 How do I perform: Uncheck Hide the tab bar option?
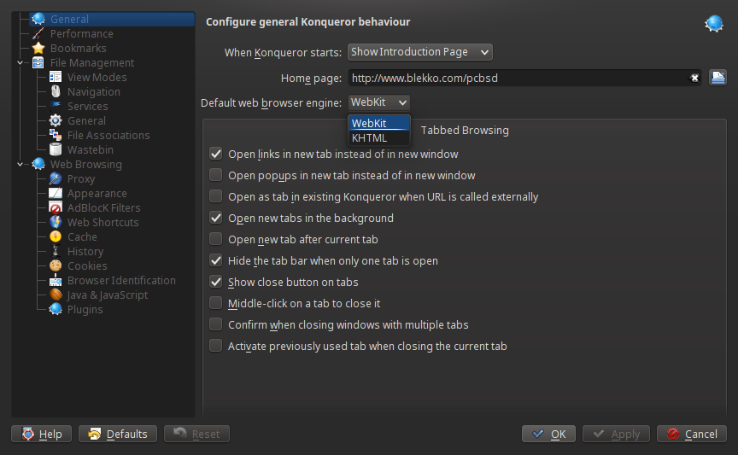216,260
